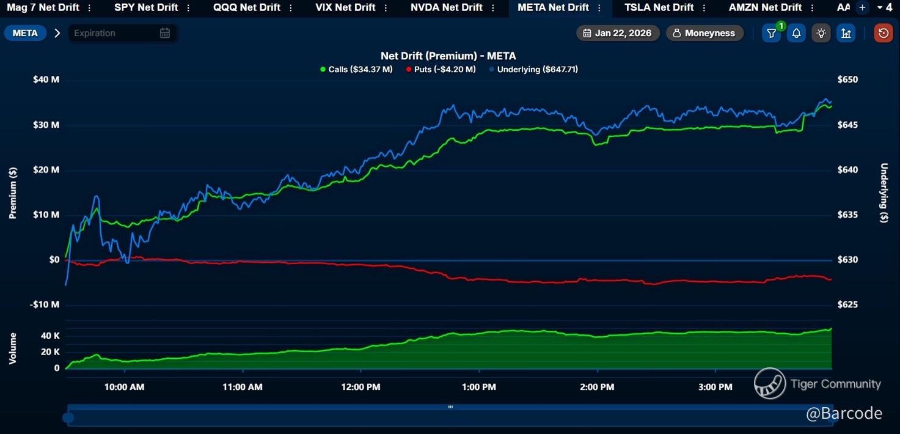900x434 pixels.
Task: Click the Underlying ($) axis title
Action: [x=884, y=193]
